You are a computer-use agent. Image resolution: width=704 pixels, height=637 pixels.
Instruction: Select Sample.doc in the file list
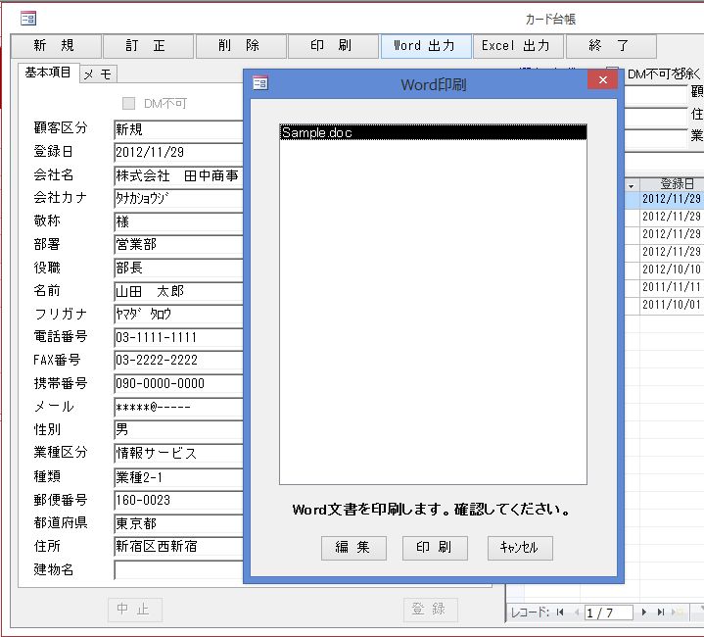(x=433, y=132)
